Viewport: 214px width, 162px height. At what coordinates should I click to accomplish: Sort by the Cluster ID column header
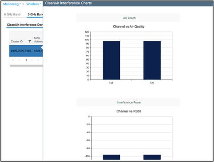[17, 42]
